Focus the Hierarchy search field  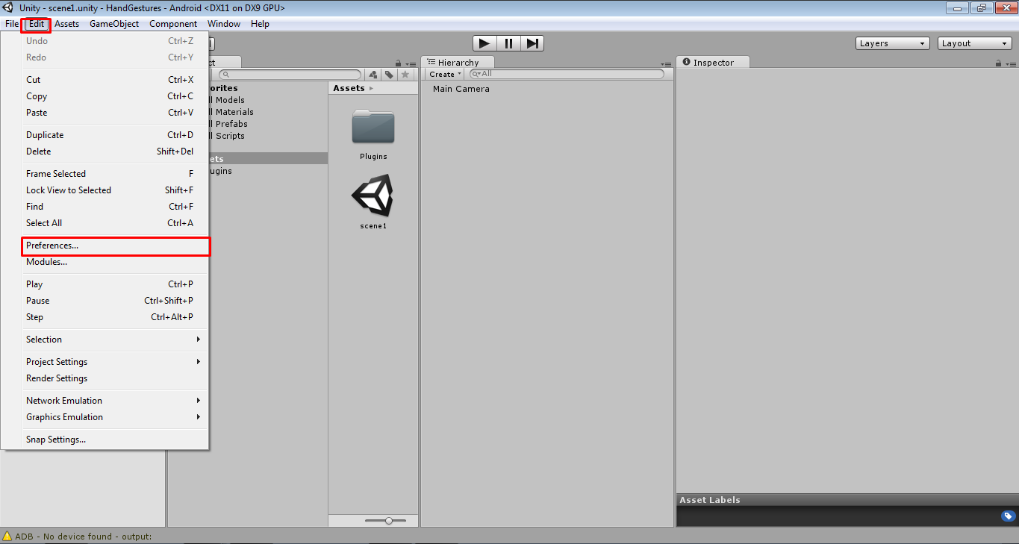(x=567, y=75)
